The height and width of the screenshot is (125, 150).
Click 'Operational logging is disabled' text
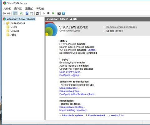pos(76,69)
